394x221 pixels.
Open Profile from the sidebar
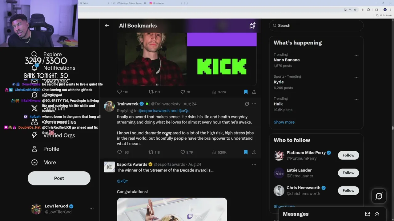pos(45,149)
